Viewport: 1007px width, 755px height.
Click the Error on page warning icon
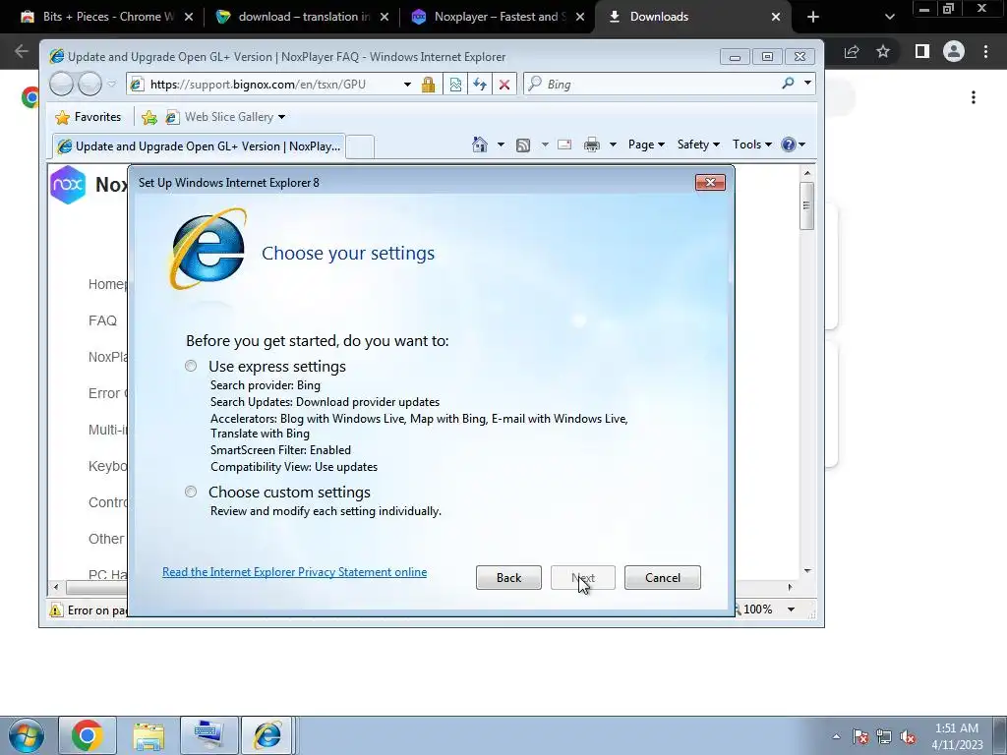point(56,610)
